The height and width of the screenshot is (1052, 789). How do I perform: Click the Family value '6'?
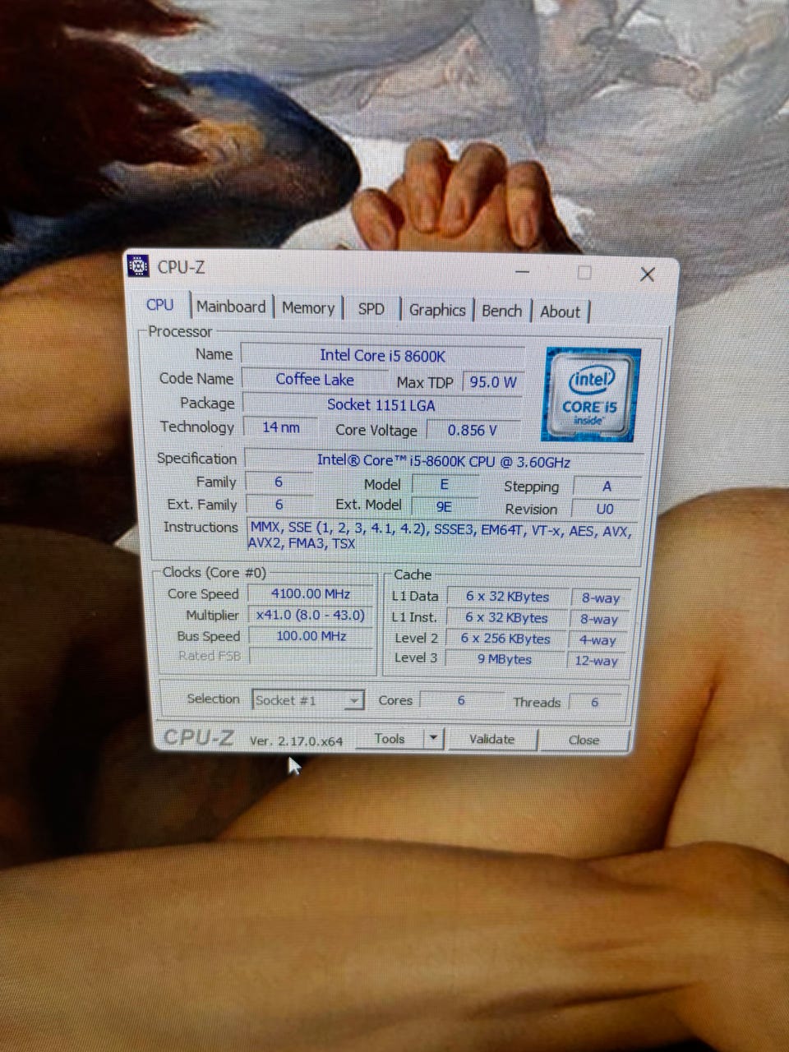(x=279, y=482)
